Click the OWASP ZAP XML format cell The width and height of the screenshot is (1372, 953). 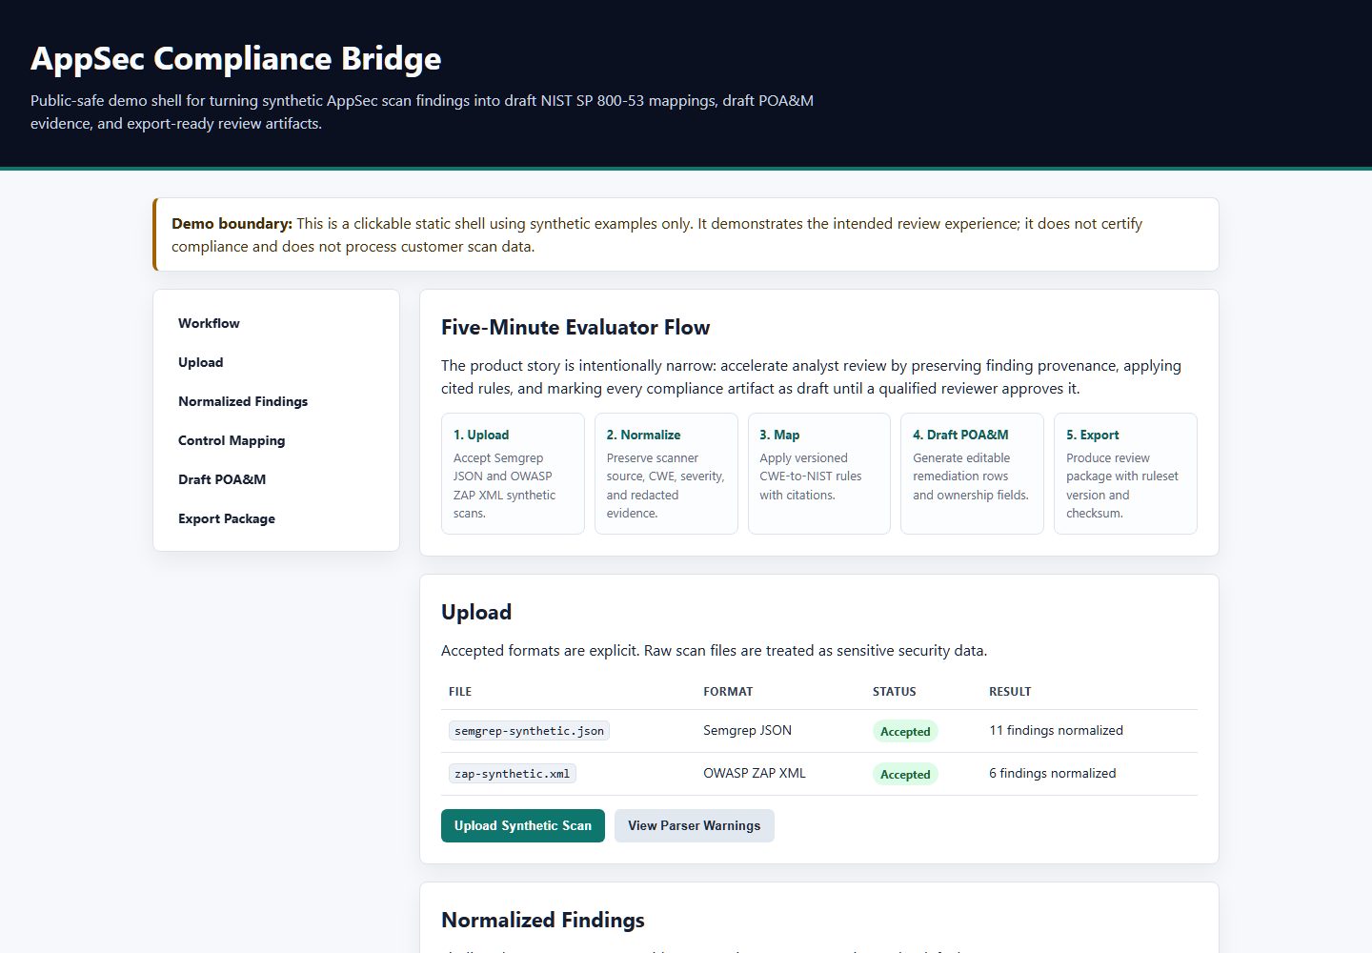click(755, 773)
